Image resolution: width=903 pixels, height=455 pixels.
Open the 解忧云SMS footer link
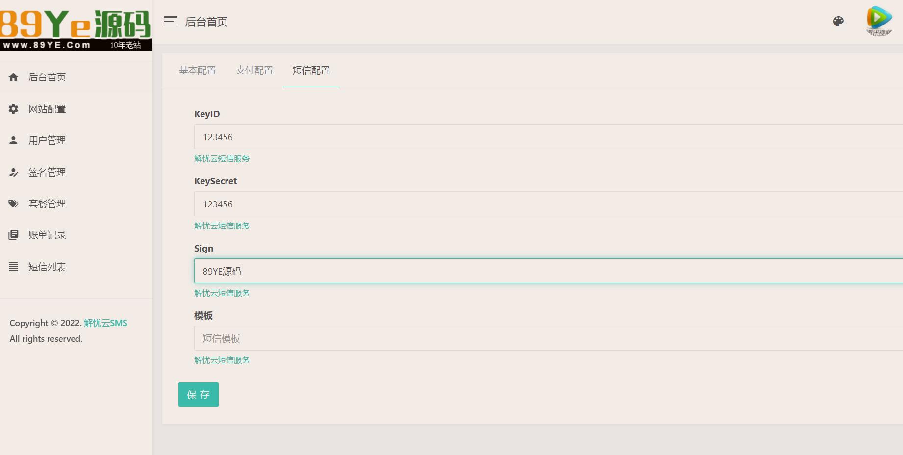click(x=105, y=323)
